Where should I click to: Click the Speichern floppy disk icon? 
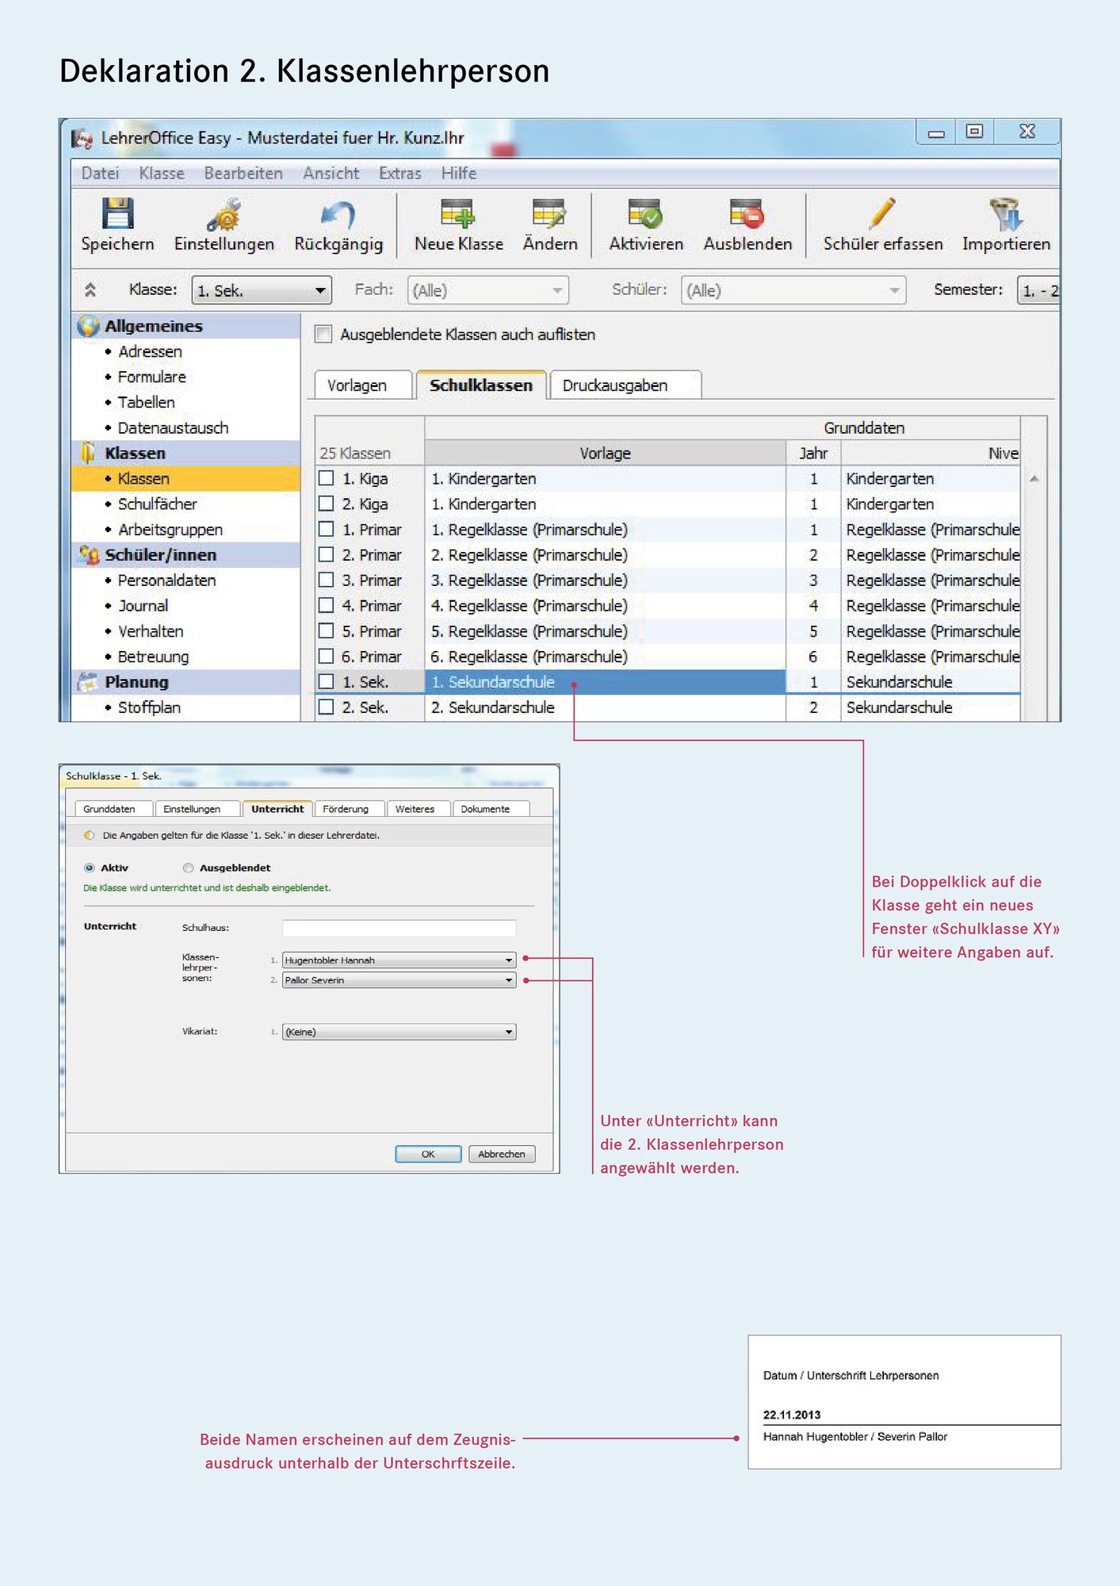pos(117,214)
